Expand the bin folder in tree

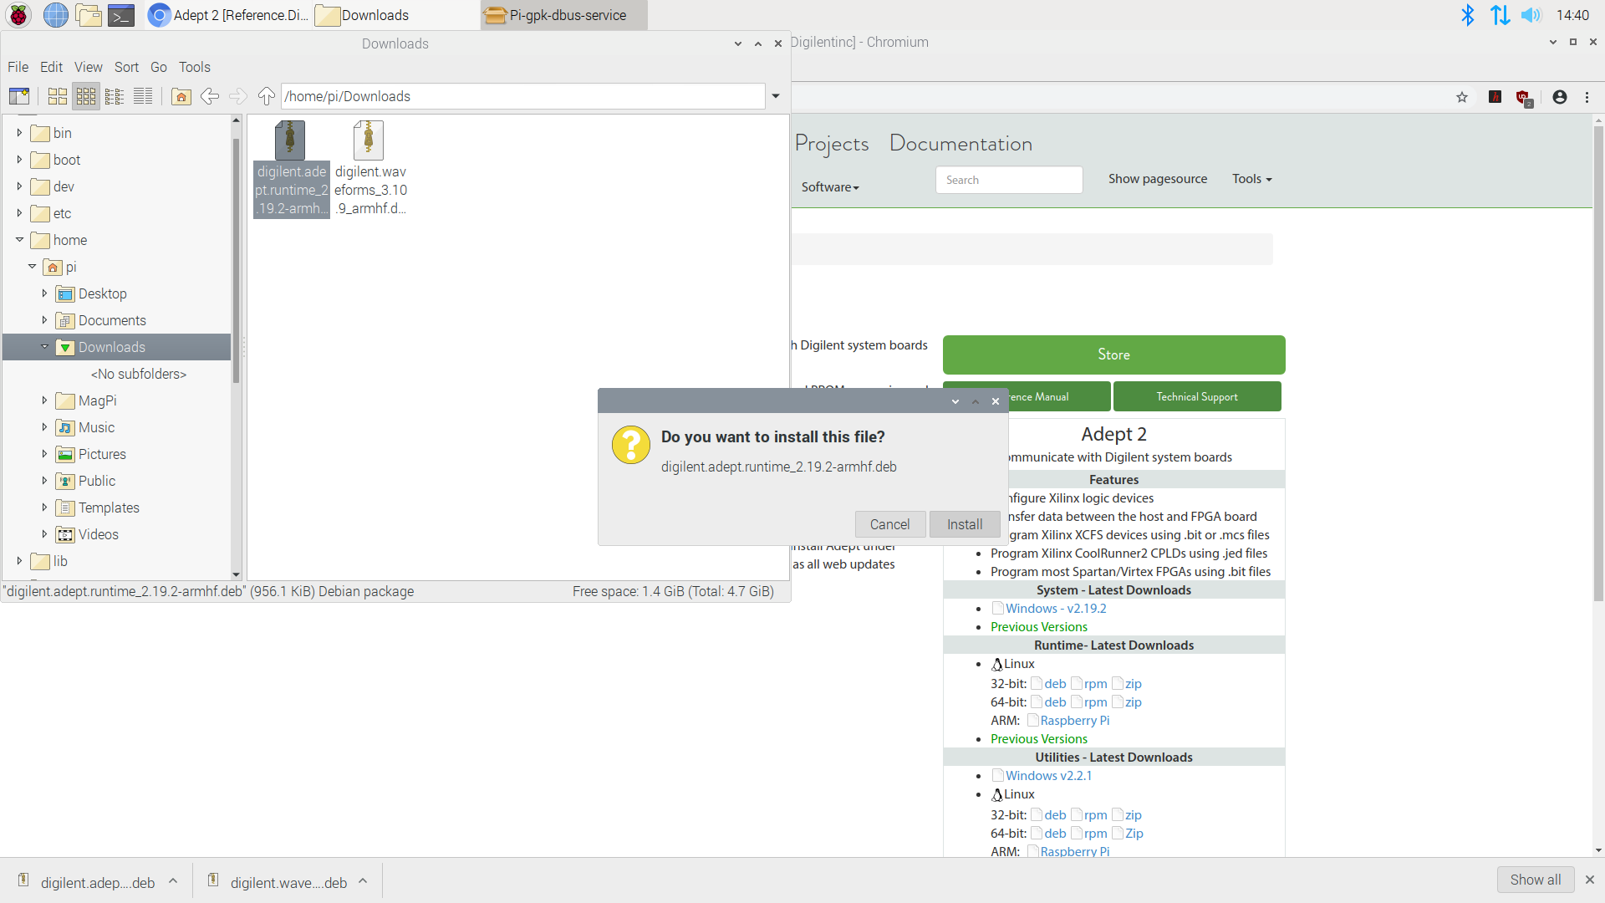19,133
